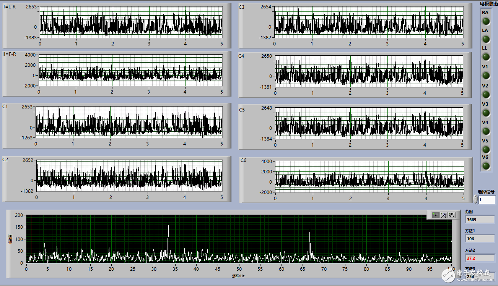Click the '电极脱落' heading above the LEDs
This screenshot has height=286, width=498.
[x=489, y=3]
